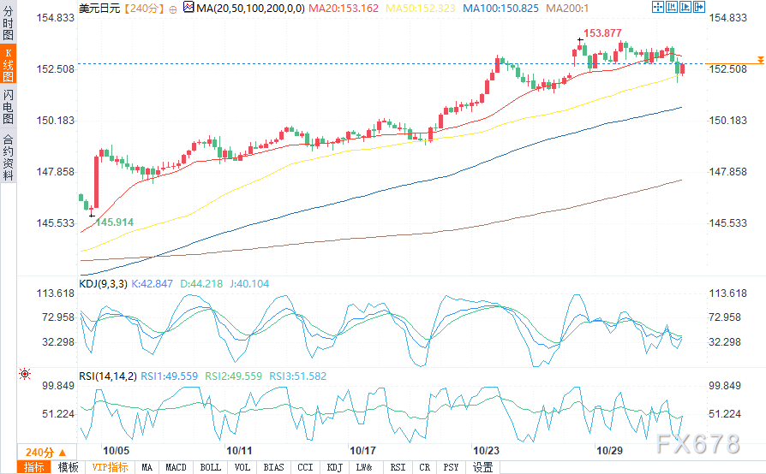
Task: Click the MA50:152.323 value label
Action: pyautogui.click(x=420, y=9)
